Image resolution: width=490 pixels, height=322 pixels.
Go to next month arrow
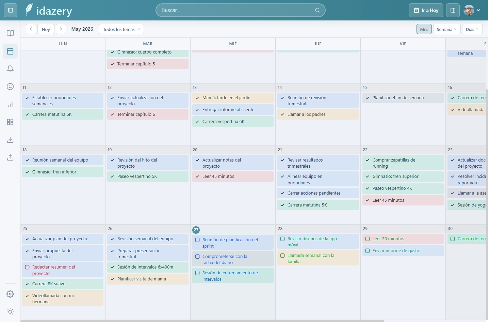pos(61,29)
